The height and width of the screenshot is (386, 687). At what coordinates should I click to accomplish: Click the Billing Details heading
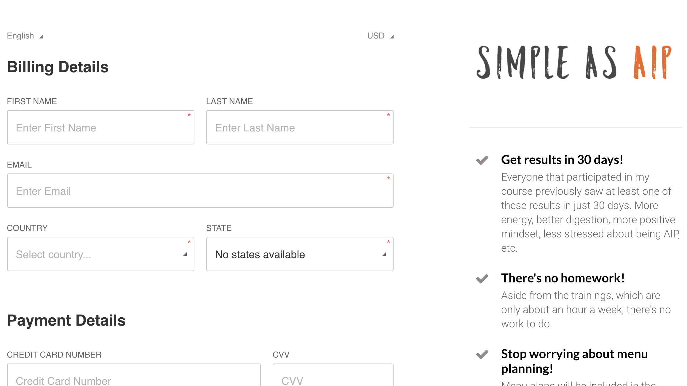click(58, 67)
